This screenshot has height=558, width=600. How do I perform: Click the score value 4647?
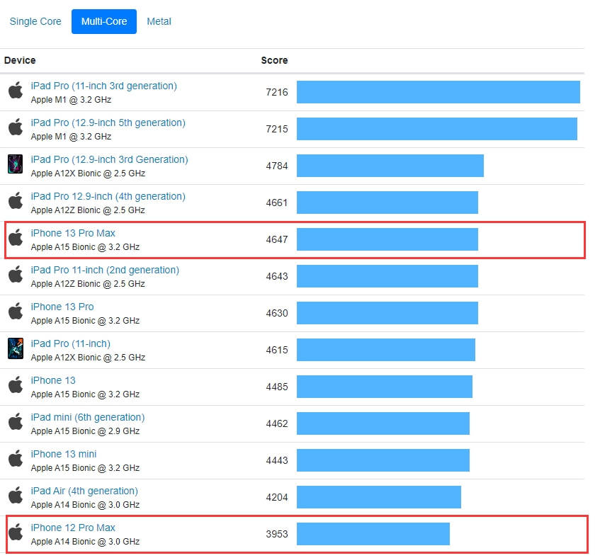[277, 239]
